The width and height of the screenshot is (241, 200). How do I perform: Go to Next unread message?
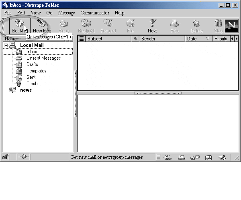tap(152, 26)
